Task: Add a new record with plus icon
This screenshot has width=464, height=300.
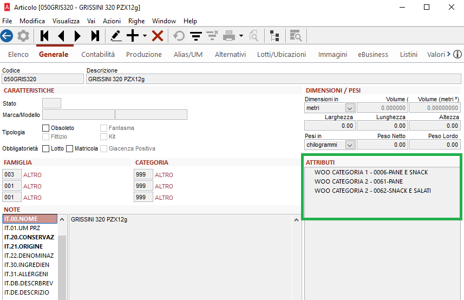Action: (133, 36)
